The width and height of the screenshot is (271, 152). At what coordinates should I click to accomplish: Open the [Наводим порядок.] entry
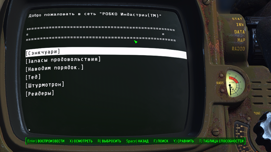coord(54,68)
